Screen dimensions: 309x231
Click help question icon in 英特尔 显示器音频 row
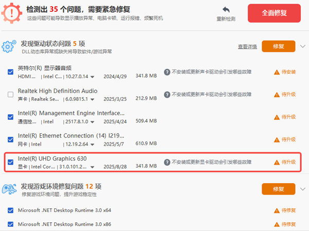click(x=167, y=72)
